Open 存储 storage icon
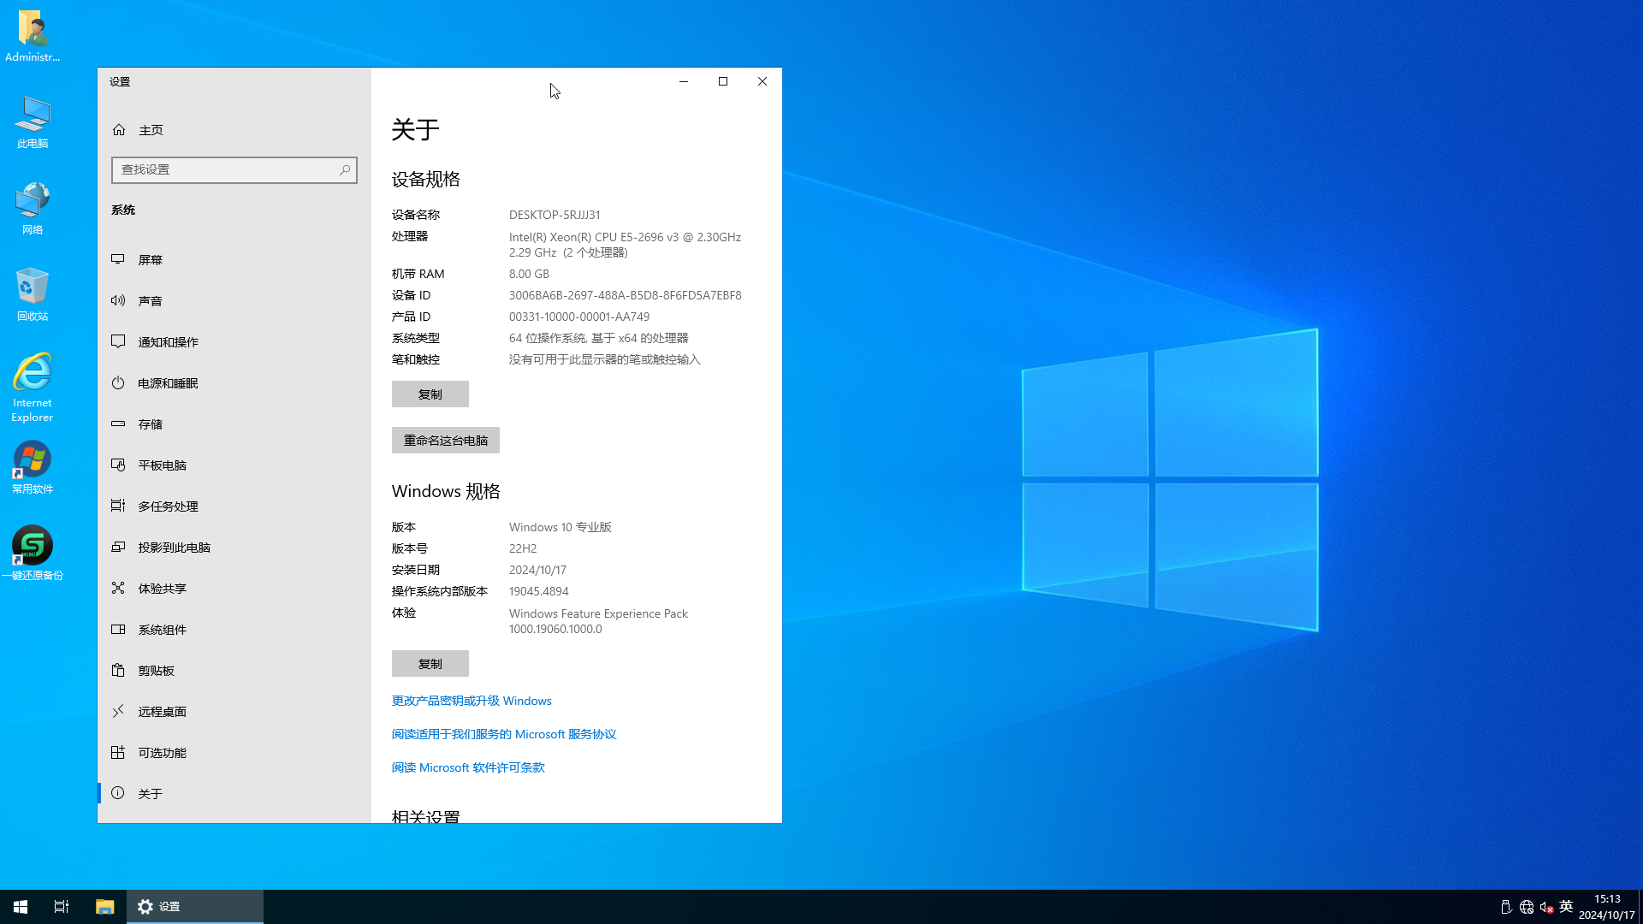This screenshot has height=924, width=1643. [x=118, y=423]
